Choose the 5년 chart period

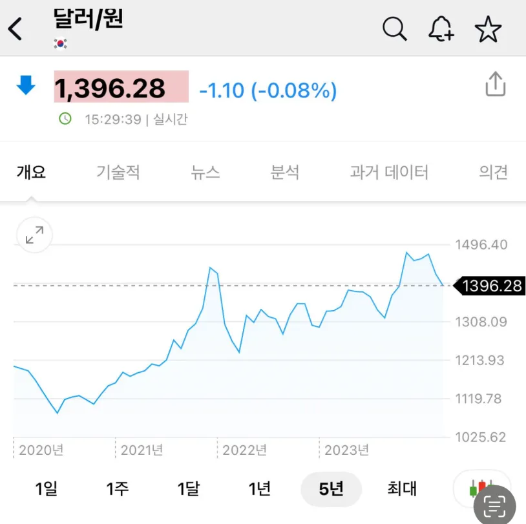(x=331, y=488)
